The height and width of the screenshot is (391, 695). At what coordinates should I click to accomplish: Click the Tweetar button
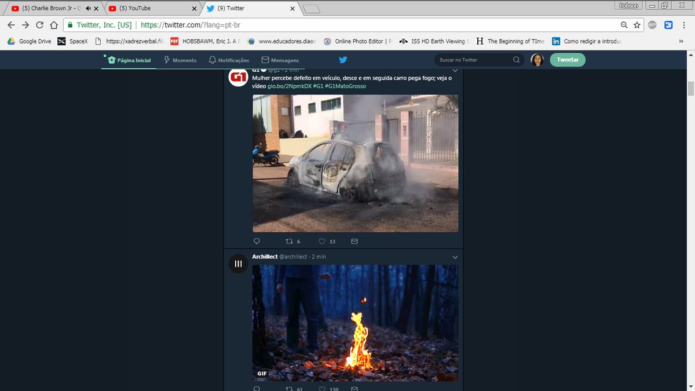coord(568,60)
